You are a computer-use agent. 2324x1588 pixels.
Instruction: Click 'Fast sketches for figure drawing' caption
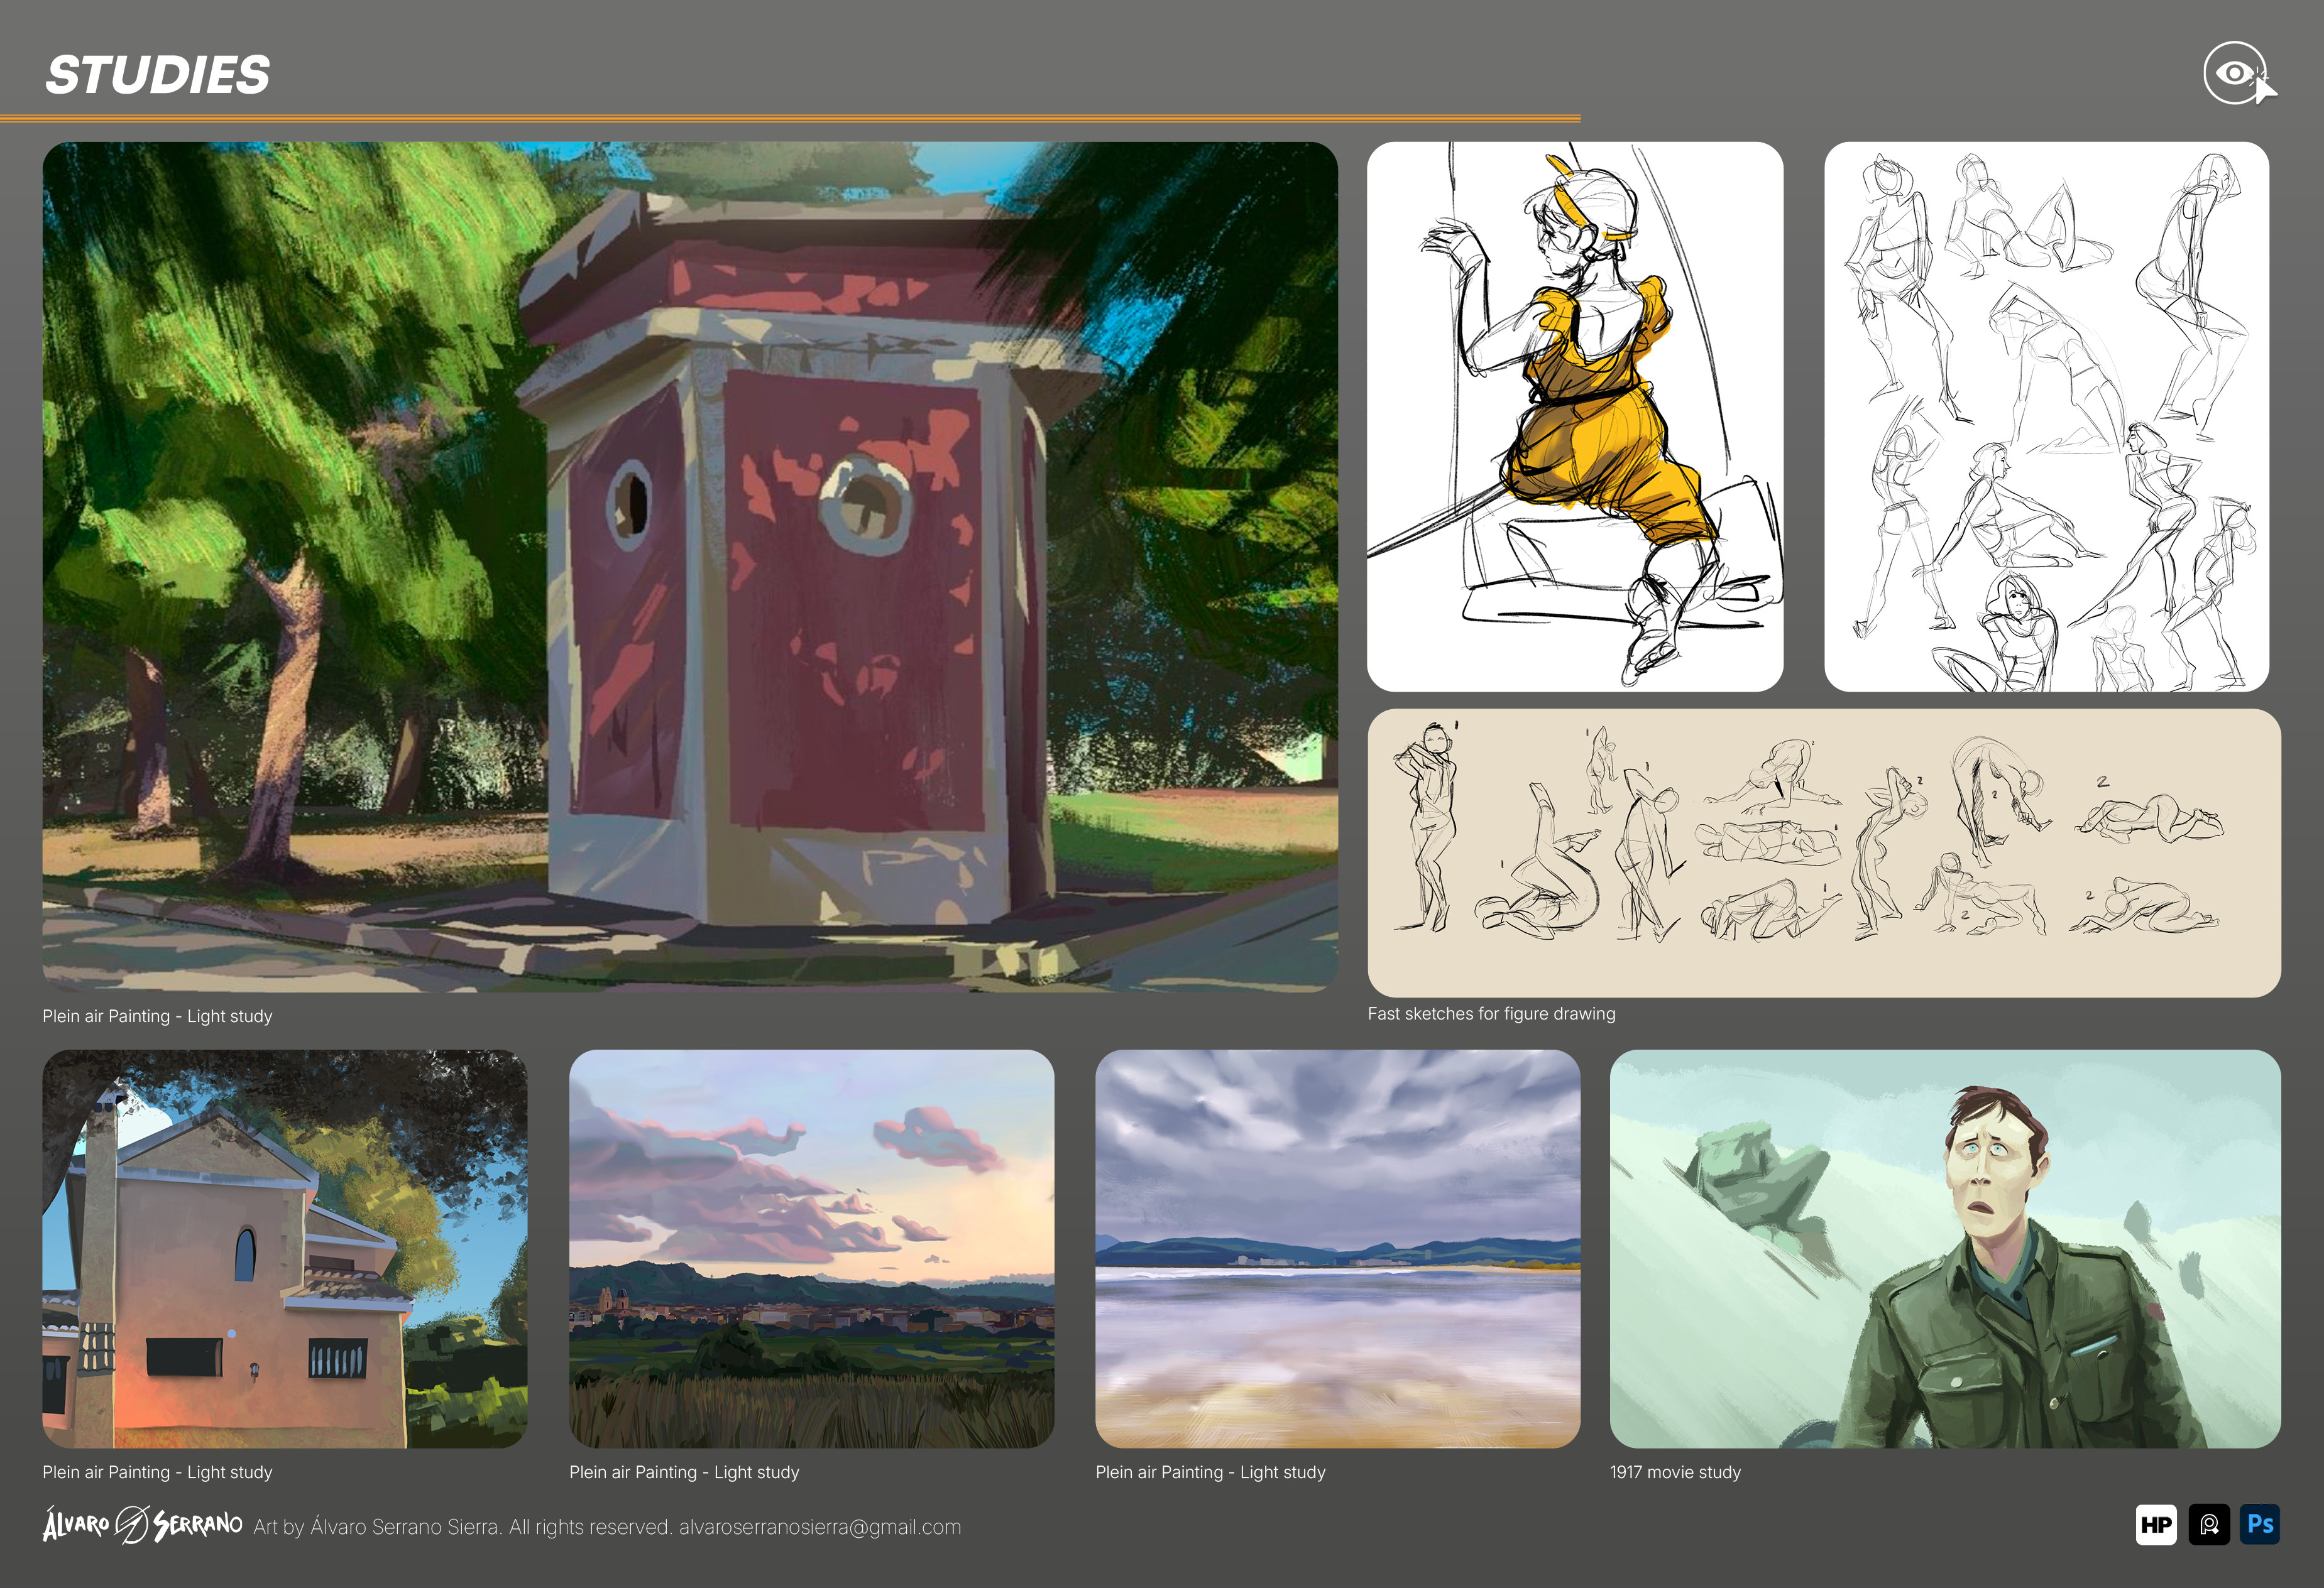1491,1013
